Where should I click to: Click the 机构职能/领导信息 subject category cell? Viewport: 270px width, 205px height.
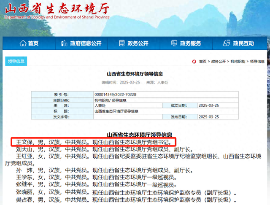click(111, 100)
